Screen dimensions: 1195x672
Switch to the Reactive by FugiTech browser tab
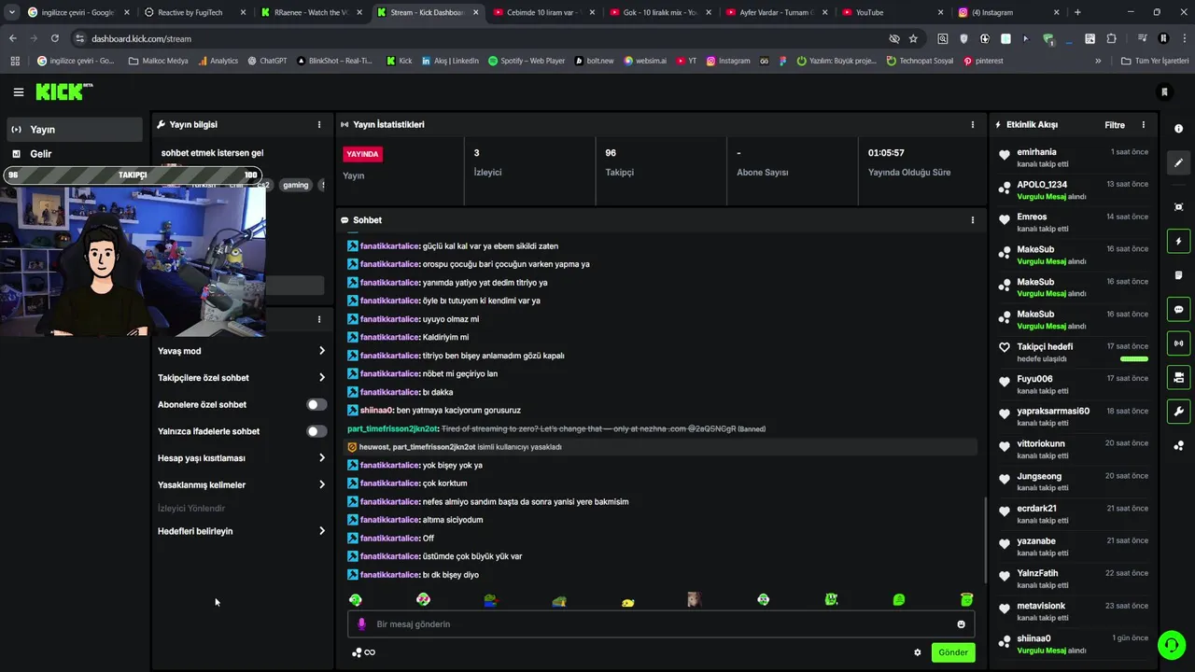coord(194,12)
